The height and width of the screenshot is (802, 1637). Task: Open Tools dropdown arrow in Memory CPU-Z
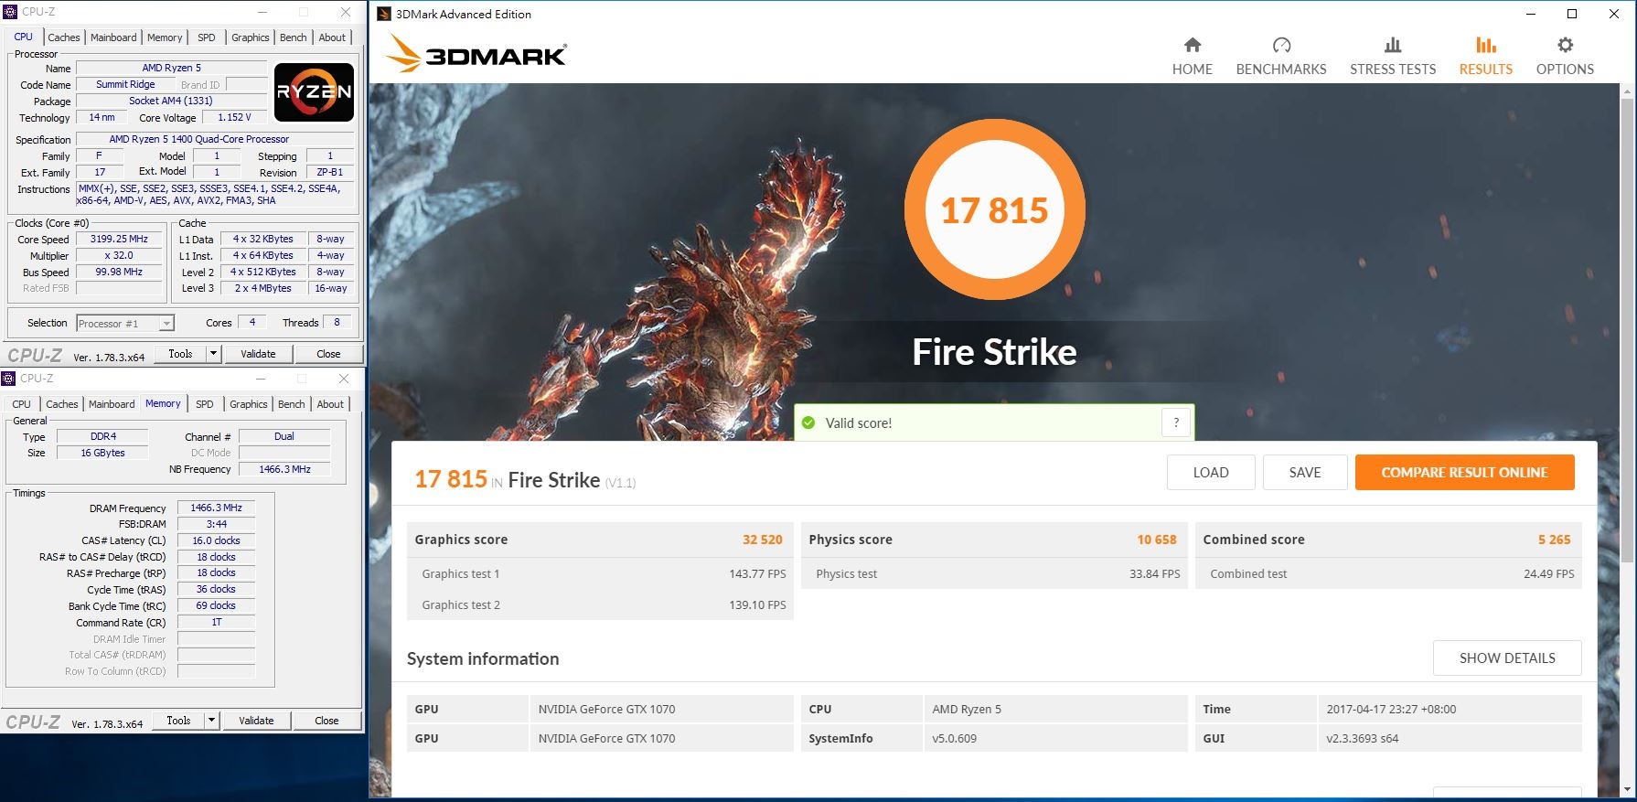pyautogui.click(x=211, y=721)
